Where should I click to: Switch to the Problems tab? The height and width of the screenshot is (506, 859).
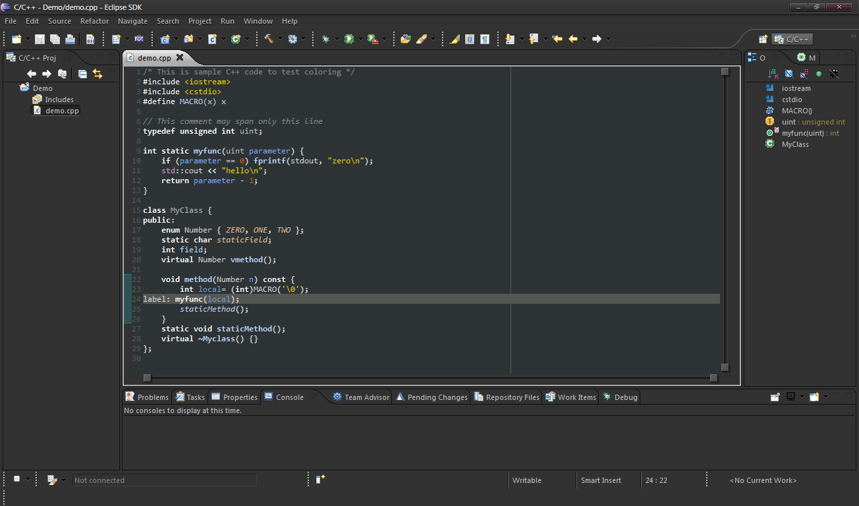(x=147, y=397)
